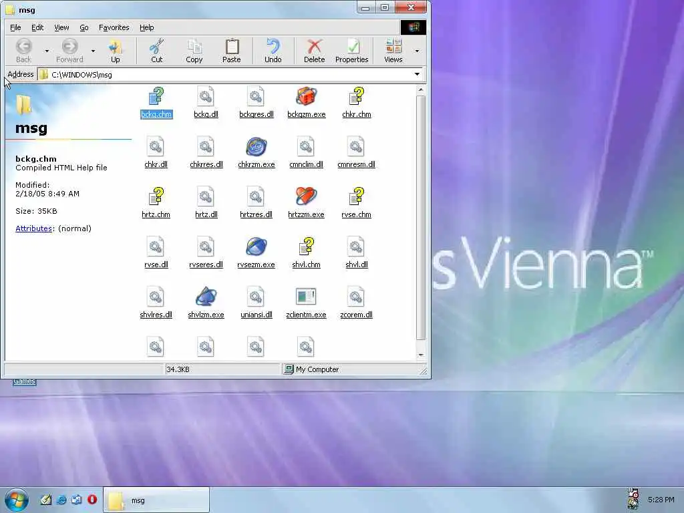Select the chkr.dll file

coord(156,153)
